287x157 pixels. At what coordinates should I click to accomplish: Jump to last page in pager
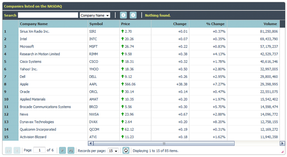(x=71, y=150)
